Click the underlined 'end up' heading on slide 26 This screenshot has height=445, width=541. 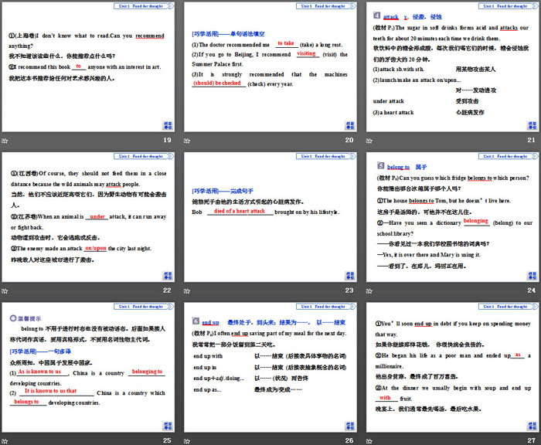pos(210,322)
